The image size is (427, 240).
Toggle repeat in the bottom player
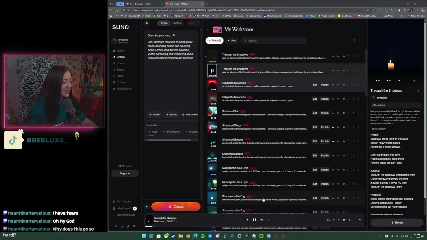coord(269,220)
